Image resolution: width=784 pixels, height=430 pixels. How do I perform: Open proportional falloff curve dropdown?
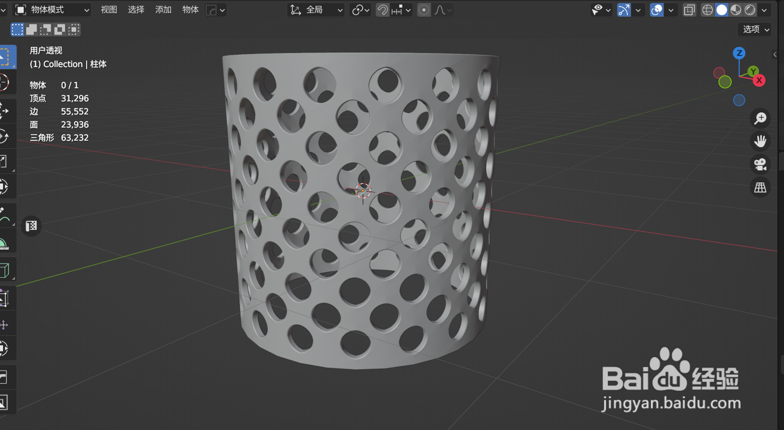(x=443, y=10)
